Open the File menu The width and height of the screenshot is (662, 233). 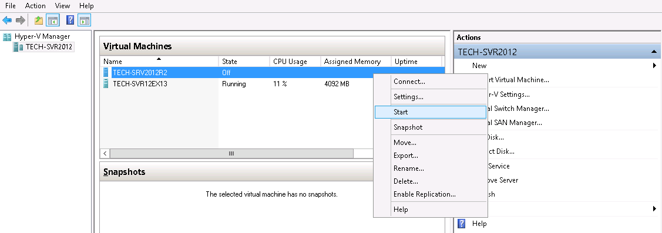click(10, 6)
